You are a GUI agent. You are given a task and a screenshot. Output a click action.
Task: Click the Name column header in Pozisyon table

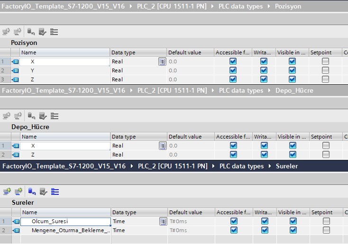(x=28, y=52)
